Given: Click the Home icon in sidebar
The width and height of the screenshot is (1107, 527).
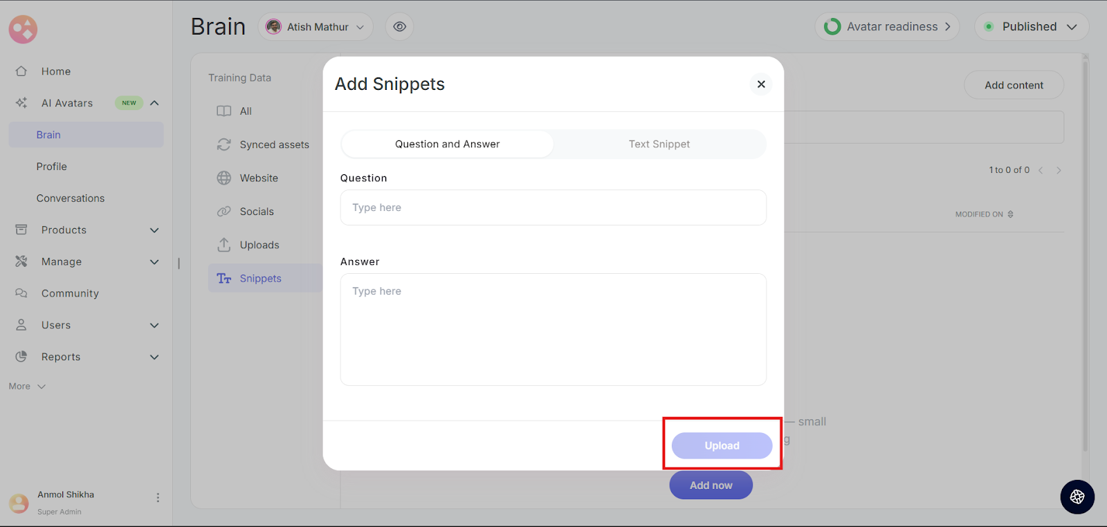Looking at the screenshot, I should click(21, 71).
